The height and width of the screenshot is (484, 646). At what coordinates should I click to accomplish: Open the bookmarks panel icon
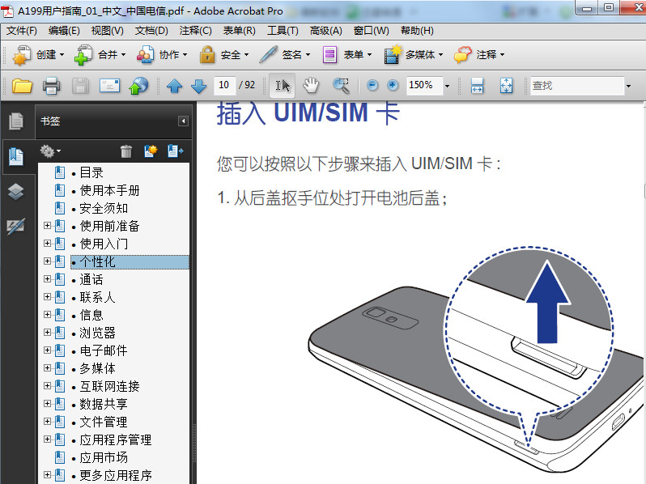pyautogui.click(x=16, y=156)
